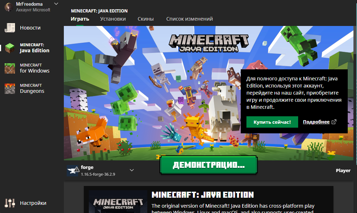Click the Java Edition grass block icon
This screenshot has height=213, width=357.
tap(10, 48)
